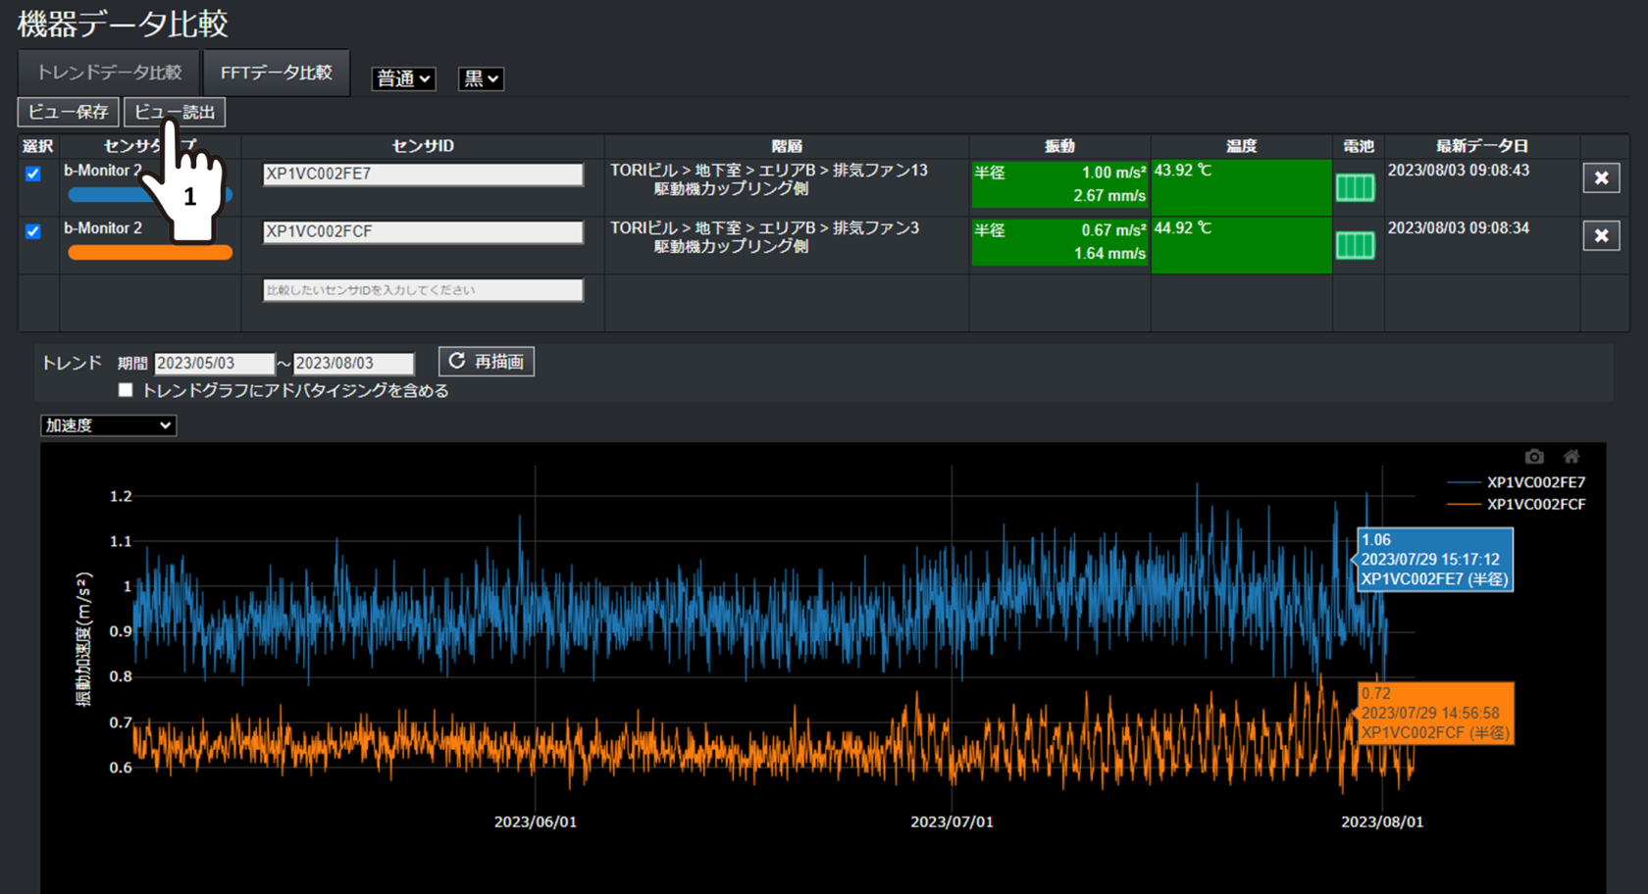The image size is (1648, 894).
Task: Enable advertising data in the trend graph
Action: (x=126, y=390)
